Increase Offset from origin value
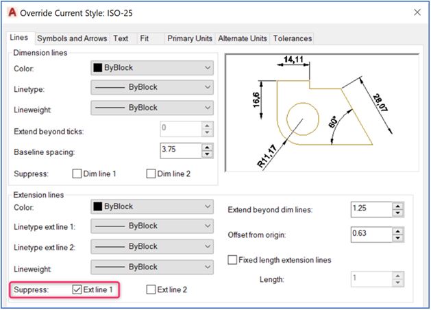The height and width of the screenshot is (310, 431). pos(398,231)
